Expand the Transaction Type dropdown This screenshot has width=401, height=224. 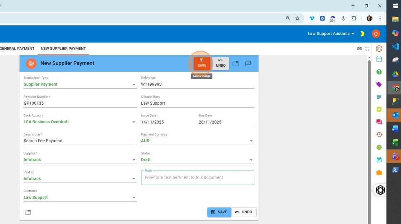tap(134, 85)
